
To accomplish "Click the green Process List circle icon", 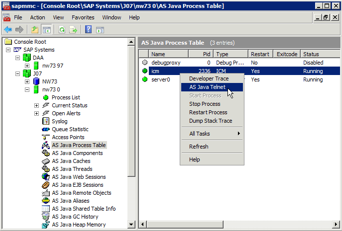I will pyautogui.click(x=46, y=97).
